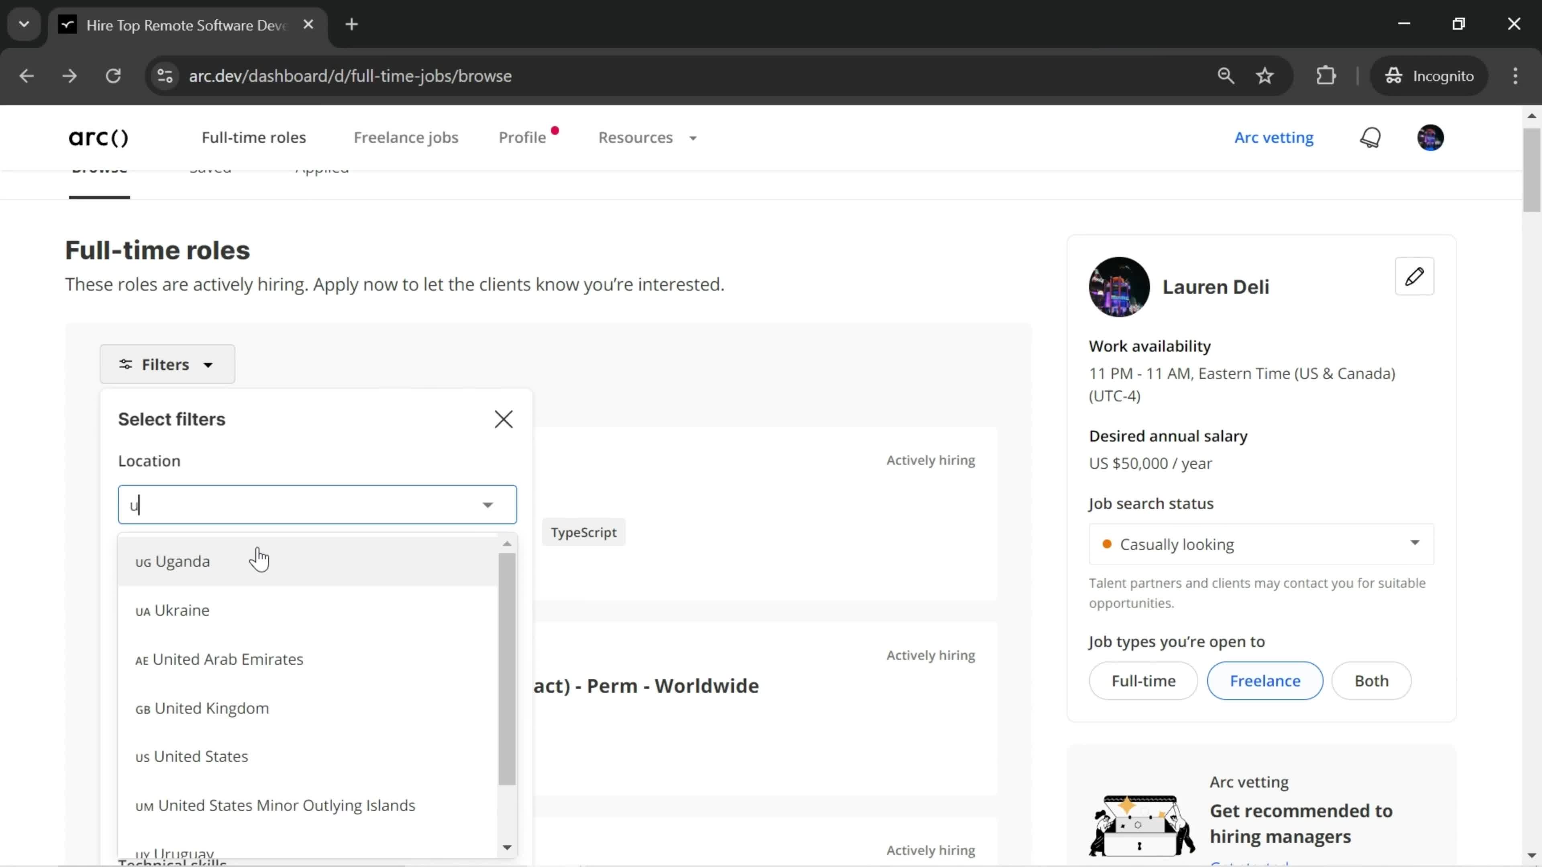Select Both job types
Image resolution: width=1542 pixels, height=867 pixels.
coord(1371,681)
